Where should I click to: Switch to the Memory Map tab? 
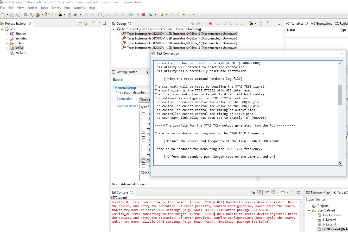pos(318,193)
